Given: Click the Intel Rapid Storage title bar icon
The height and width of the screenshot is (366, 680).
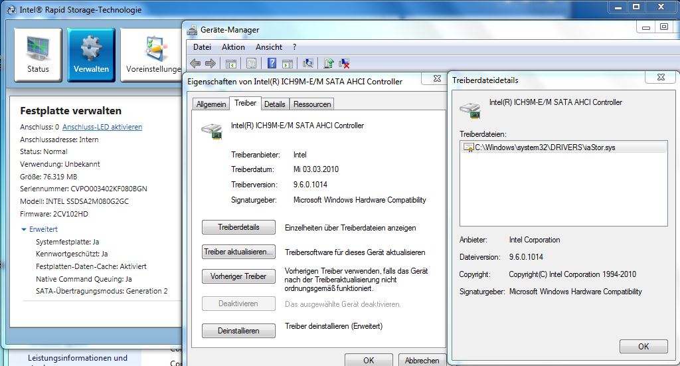Looking at the screenshot, I should tap(11, 9).
